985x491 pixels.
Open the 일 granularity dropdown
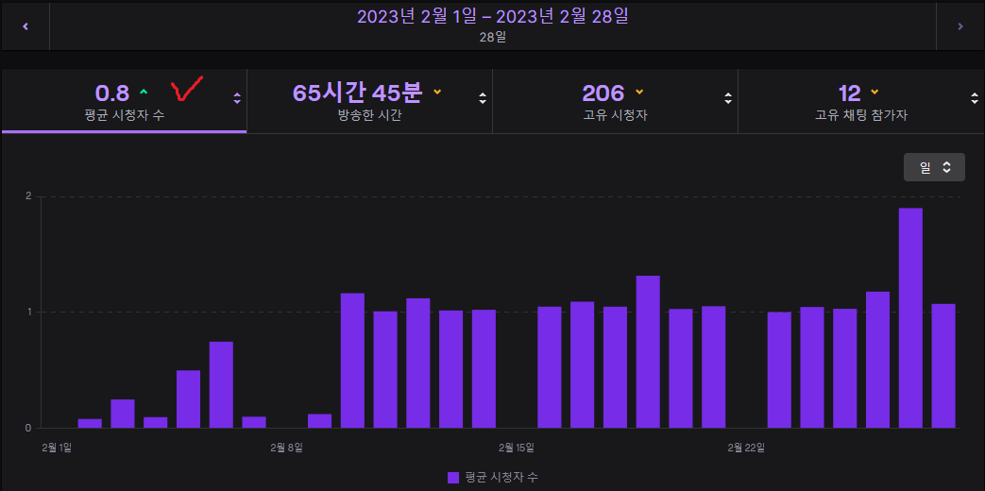point(934,167)
